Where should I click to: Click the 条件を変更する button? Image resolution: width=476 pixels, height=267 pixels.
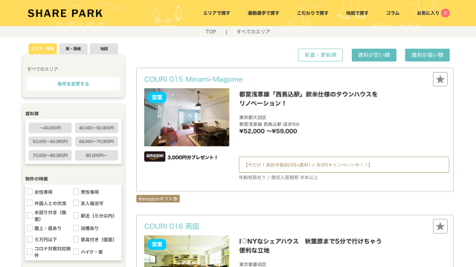73,84
